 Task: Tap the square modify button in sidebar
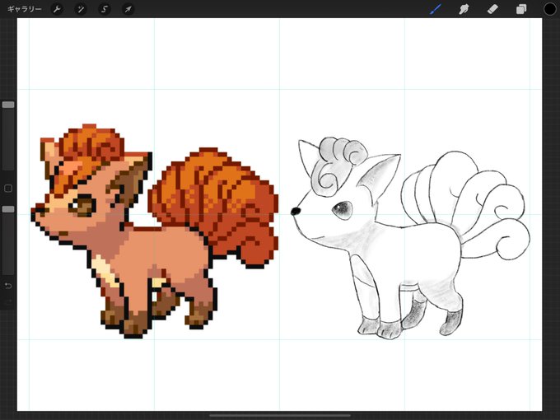coord(8,189)
